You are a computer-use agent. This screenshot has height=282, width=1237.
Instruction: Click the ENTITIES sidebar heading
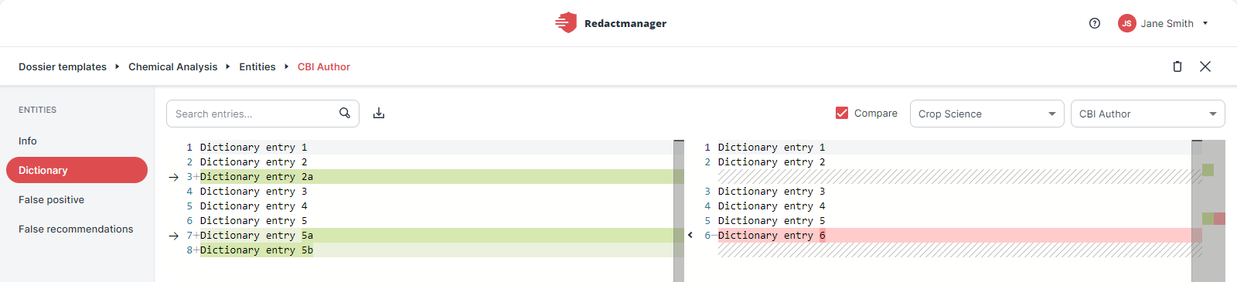coord(38,110)
